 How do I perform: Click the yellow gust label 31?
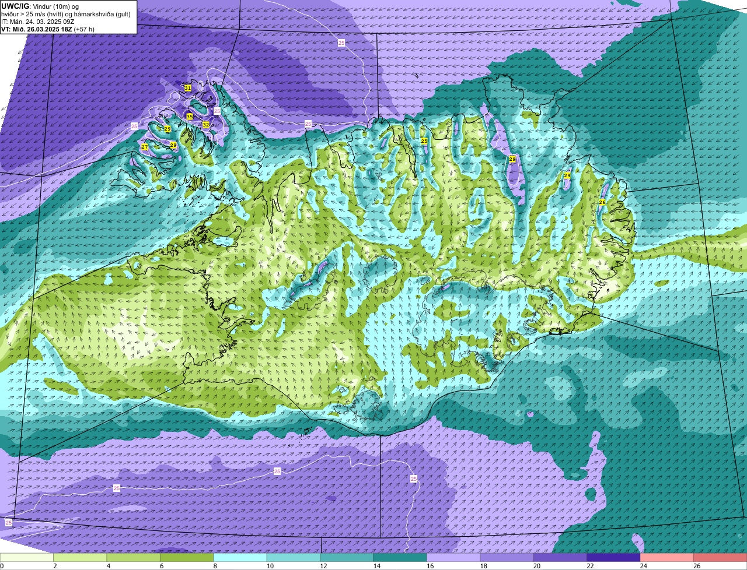tap(188, 88)
